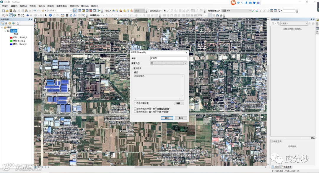Viewport: 319px width, 173px height.
Task: Switch Table of Contents to List By Drawing Order
Action: (x=2, y=23)
